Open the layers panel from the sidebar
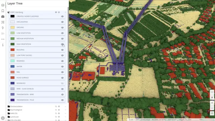This screenshot has height=121, width=215. pos(3,5)
